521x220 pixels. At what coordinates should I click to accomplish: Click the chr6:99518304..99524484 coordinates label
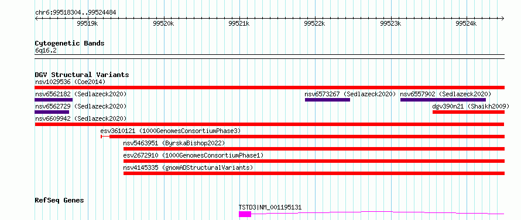coord(76,13)
